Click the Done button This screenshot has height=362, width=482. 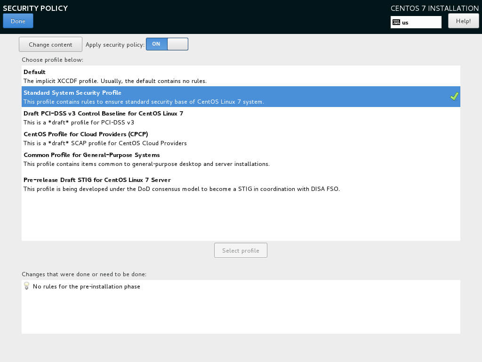pos(18,21)
